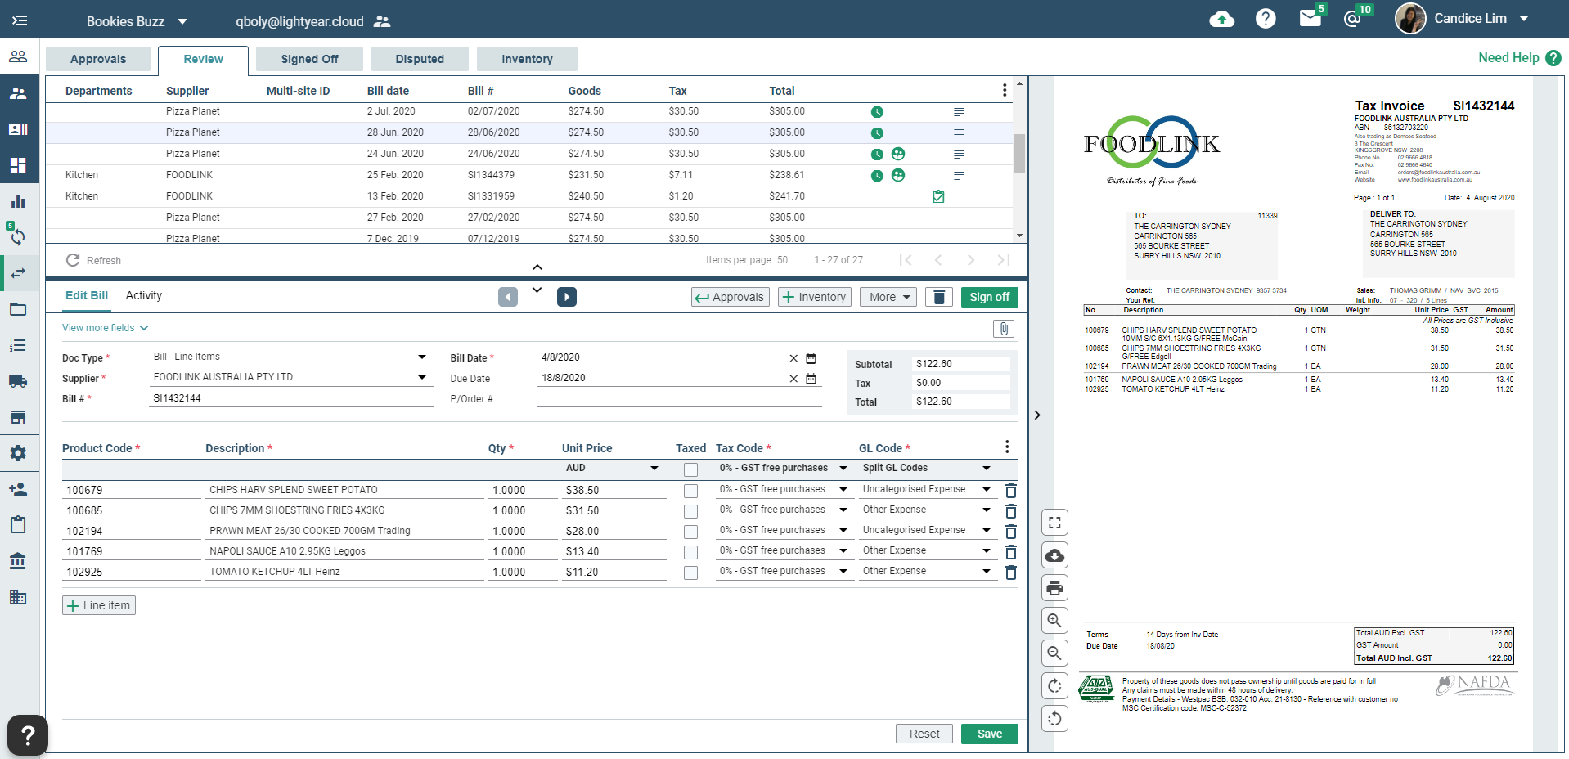Open the bank sidebar icon
The width and height of the screenshot is (1569, 759).
18,561
